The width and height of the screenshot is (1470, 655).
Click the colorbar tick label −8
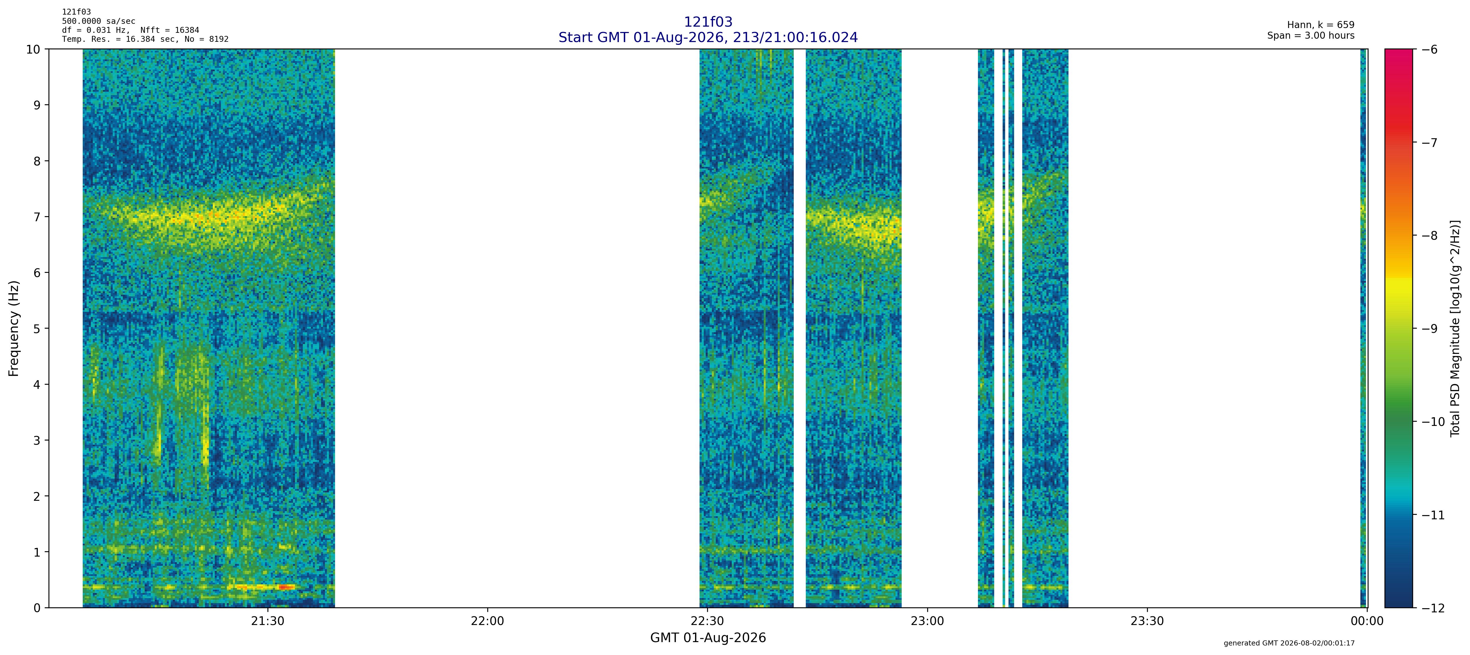point(1429,236)
